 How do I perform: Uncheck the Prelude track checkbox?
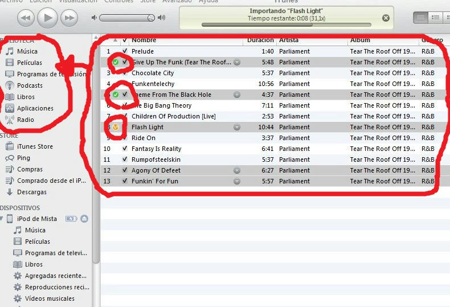click(x=125, y=51)
